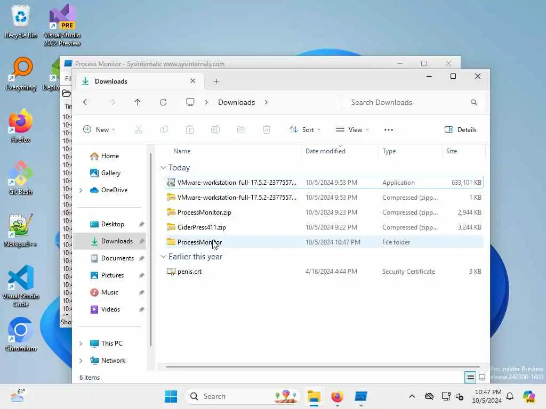This screenshot has width=546, height=409.
Task: Select the ProcessMonitor.zip file
Action: click(324, 212)
